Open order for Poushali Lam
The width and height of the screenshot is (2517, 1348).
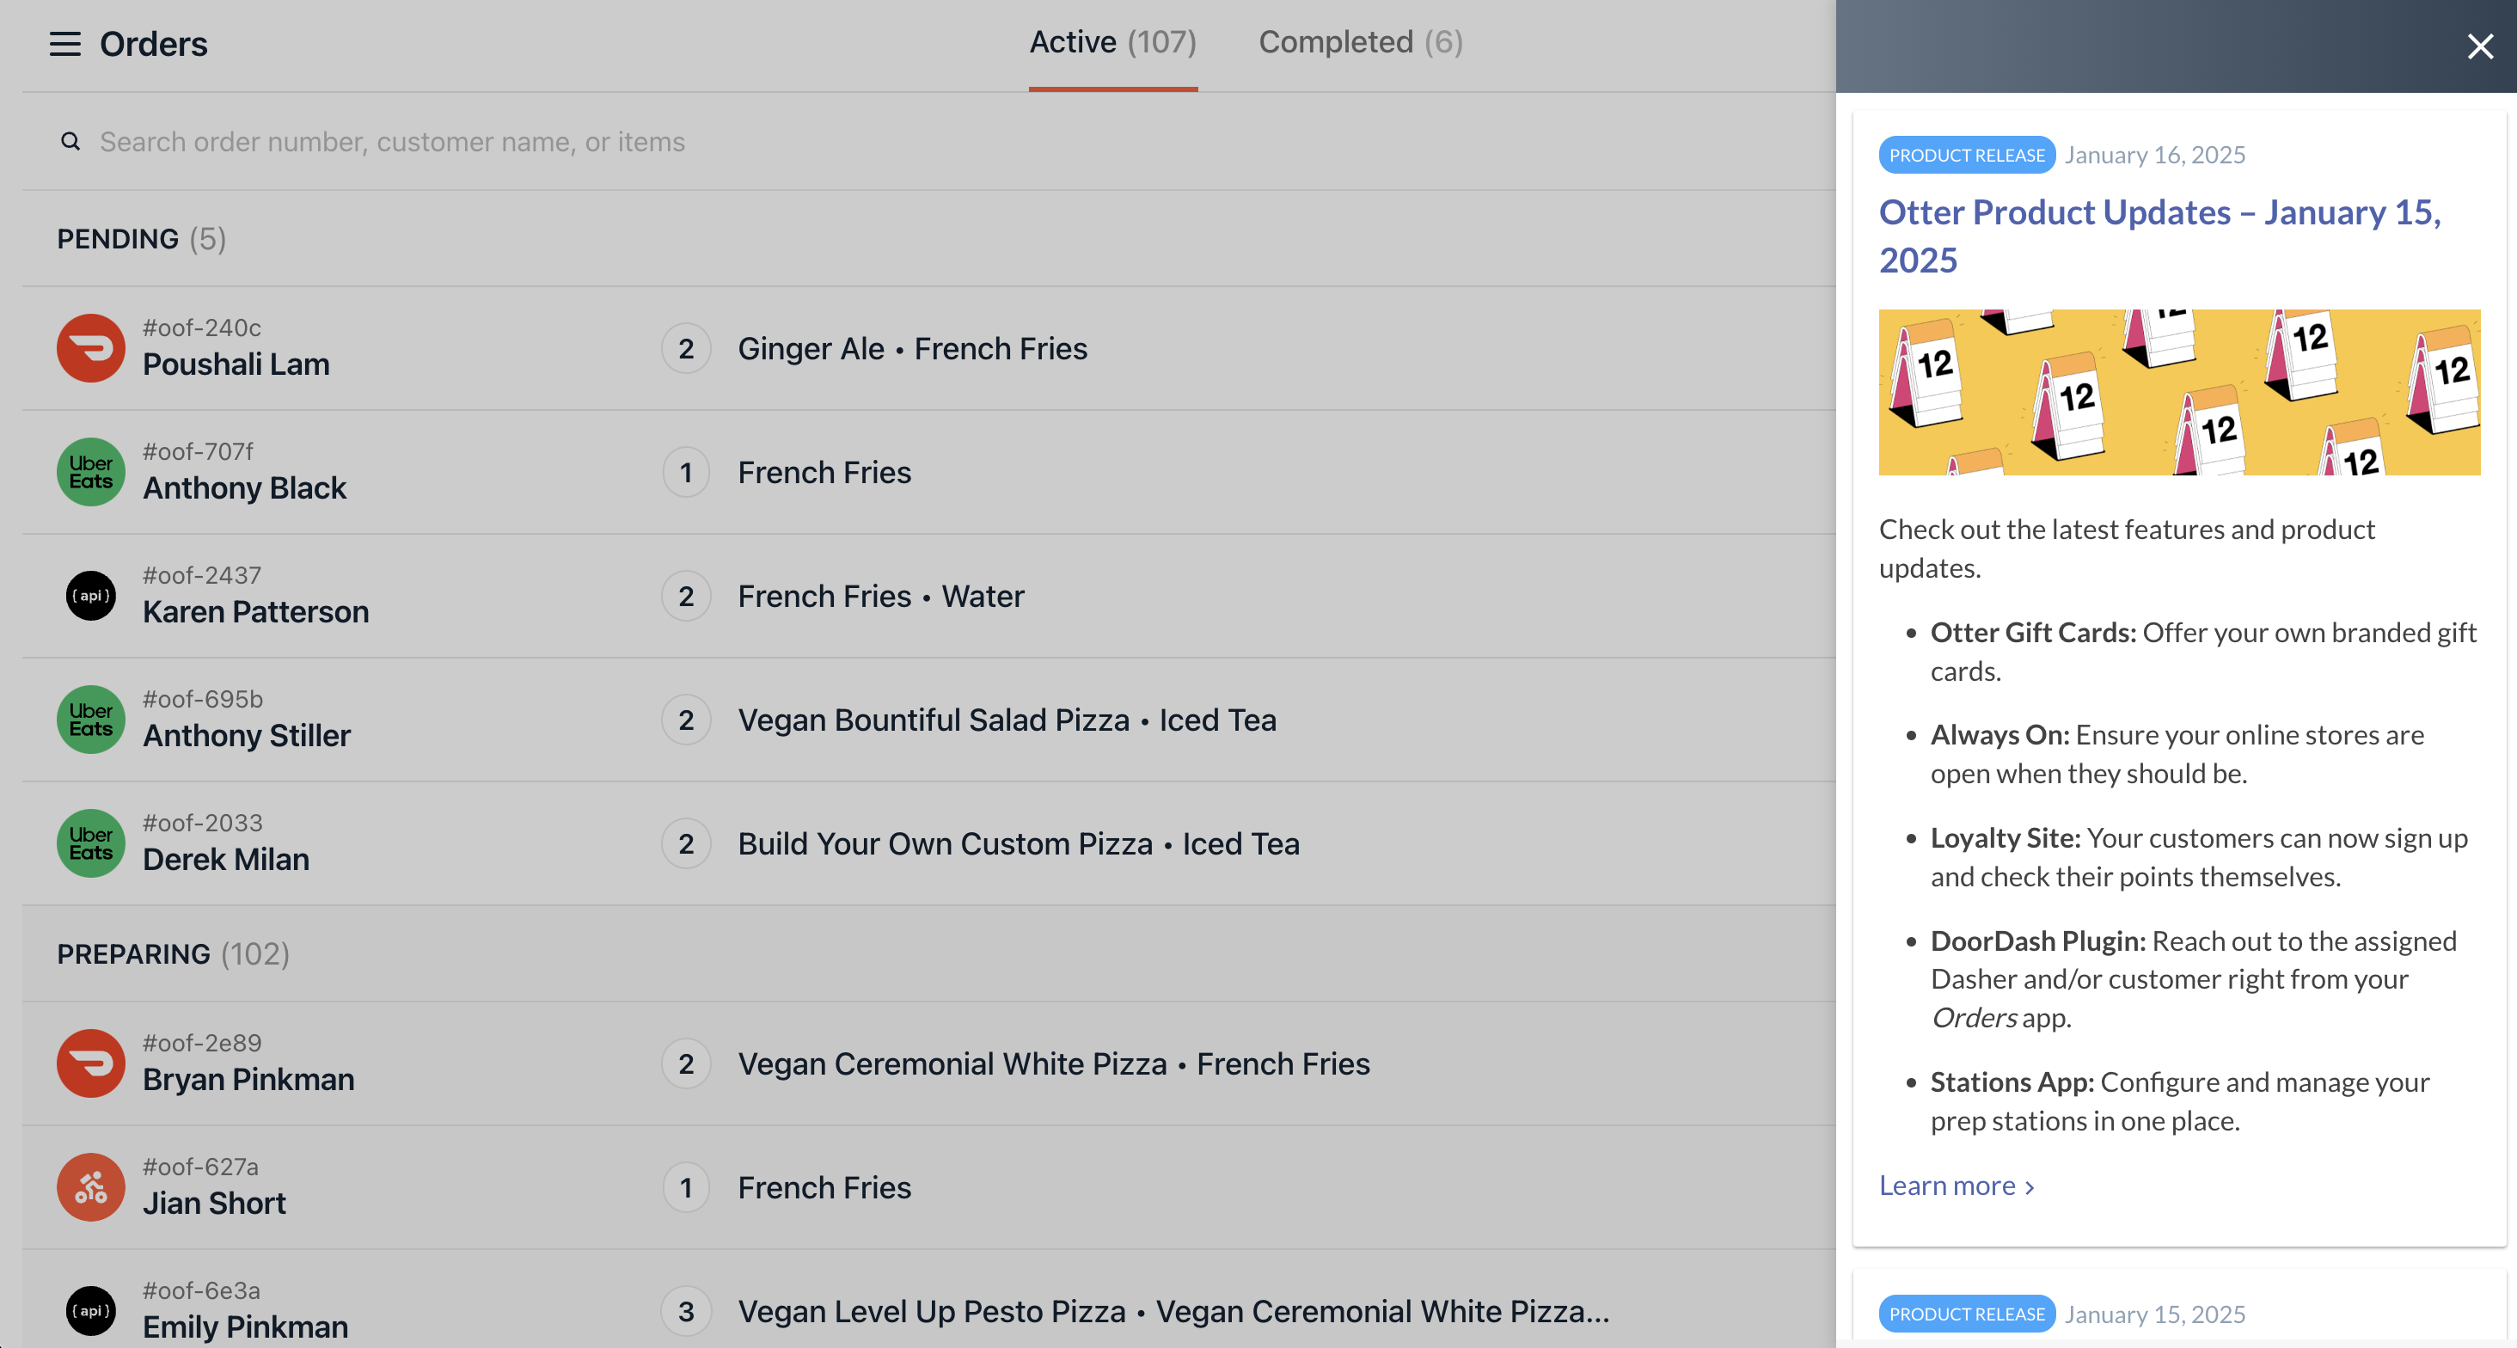tap(928, 349)
